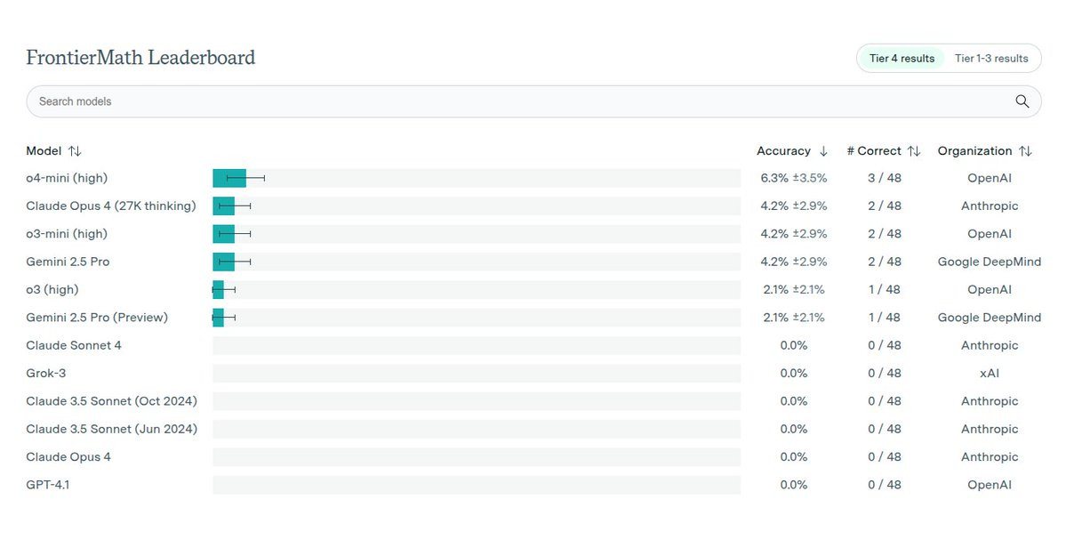Sort by Accuracy down-arrow icon
Screen dimensions: 1066x540
click(823, 151)
